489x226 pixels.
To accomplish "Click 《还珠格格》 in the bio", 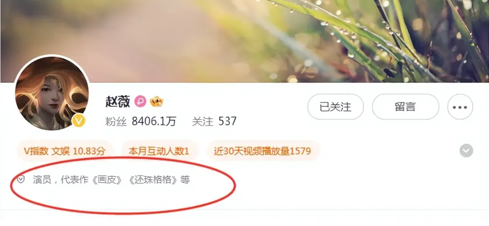I will coord(154,180).
